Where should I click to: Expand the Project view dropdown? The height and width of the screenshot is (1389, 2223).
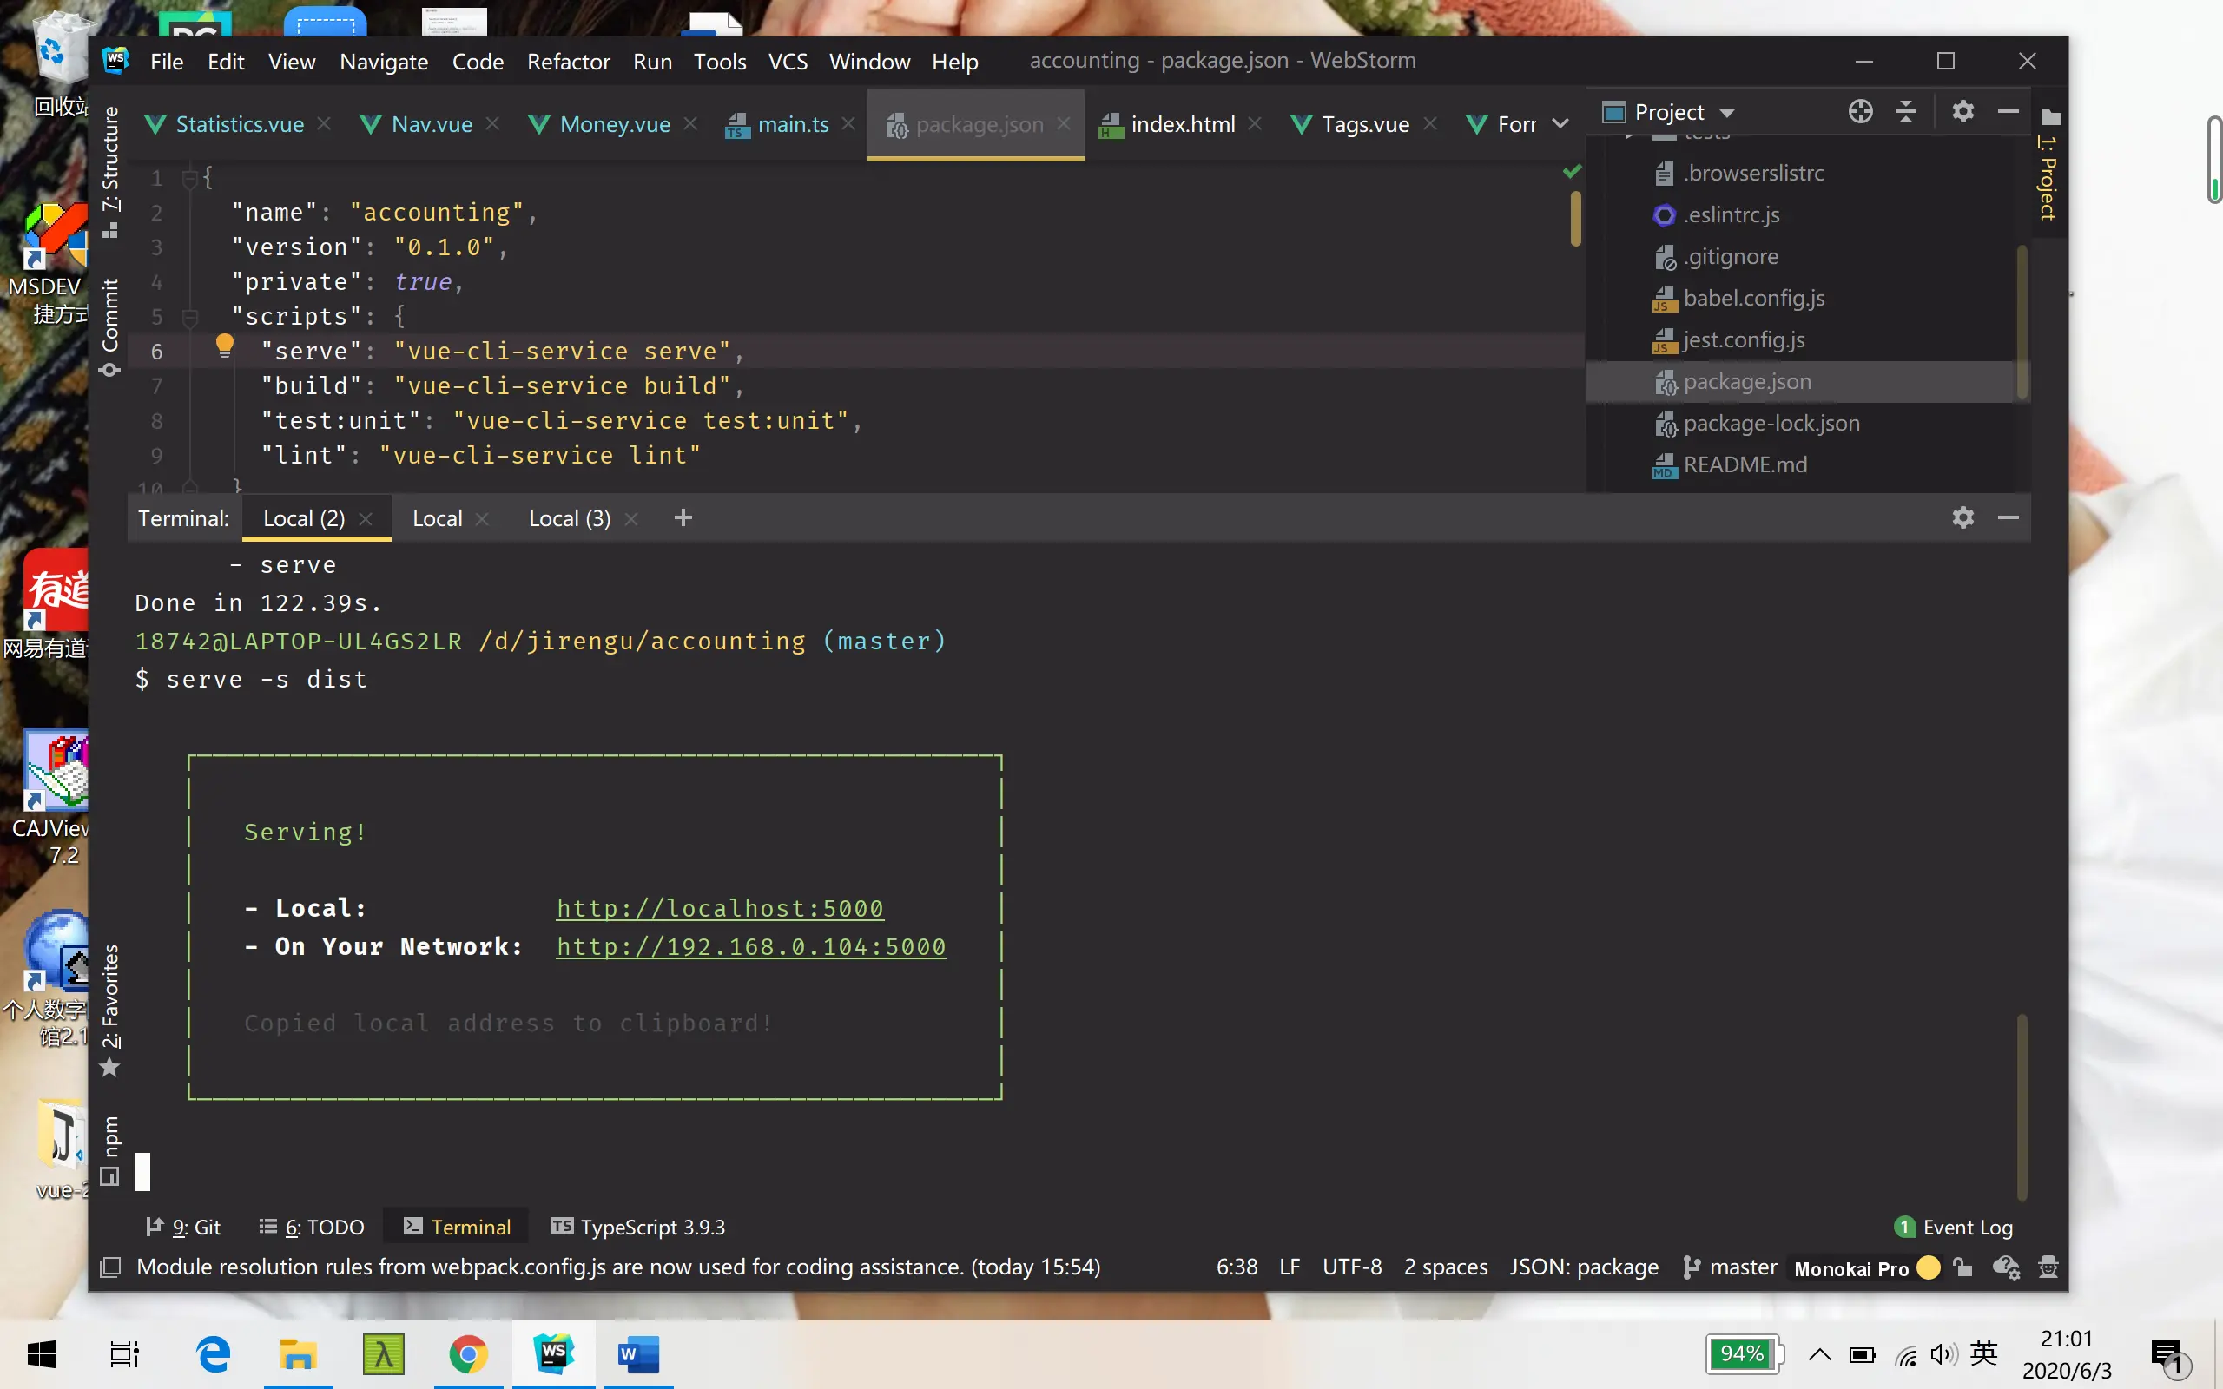click(1727, 113)
